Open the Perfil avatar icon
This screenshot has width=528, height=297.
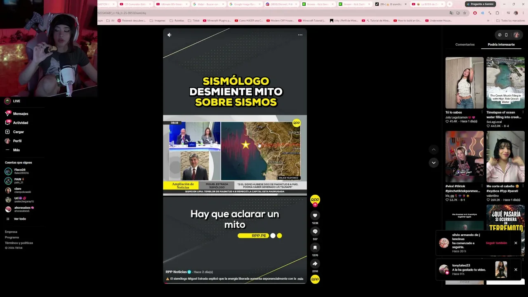coord(7,141)
